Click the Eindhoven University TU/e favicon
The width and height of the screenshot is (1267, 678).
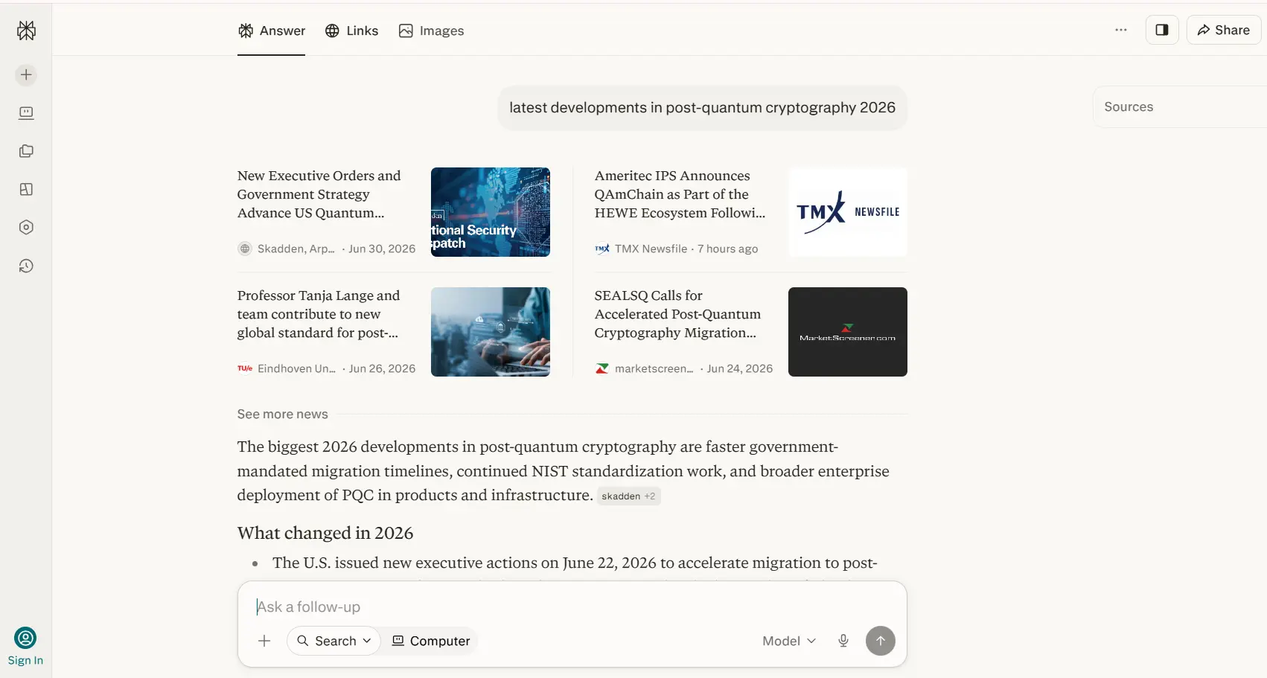coord(245,368)
